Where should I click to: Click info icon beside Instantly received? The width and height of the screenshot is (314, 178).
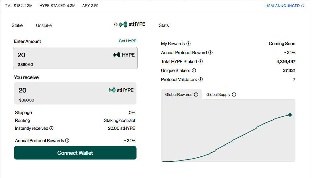(x=51, y=128)
